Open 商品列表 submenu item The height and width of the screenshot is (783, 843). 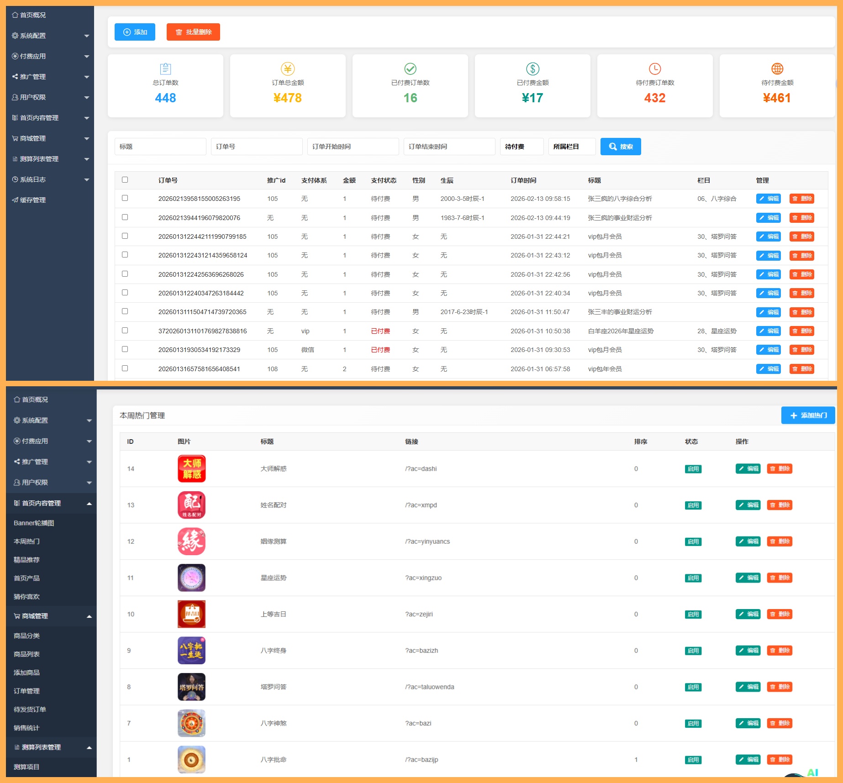click(x=26, y=654)
